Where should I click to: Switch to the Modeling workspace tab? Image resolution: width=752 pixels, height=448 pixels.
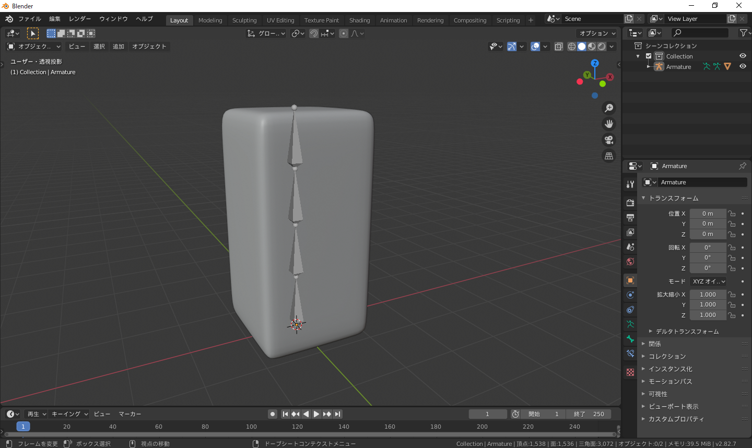click(210, 20)
